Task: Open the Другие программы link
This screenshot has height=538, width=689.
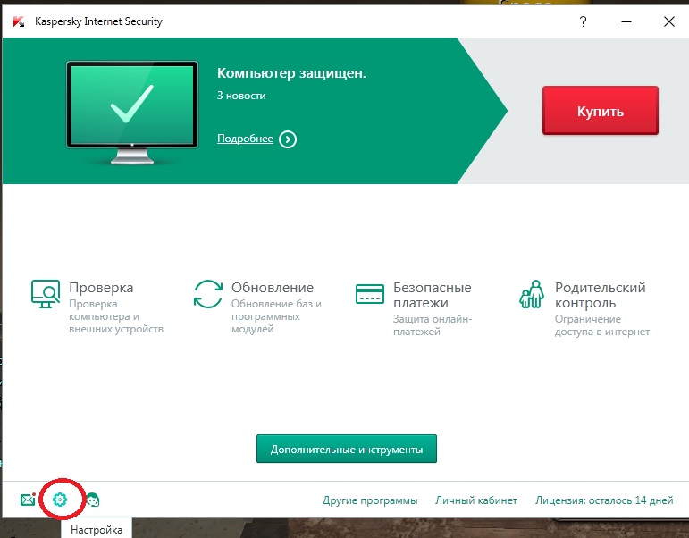Action: coord(370,500)
